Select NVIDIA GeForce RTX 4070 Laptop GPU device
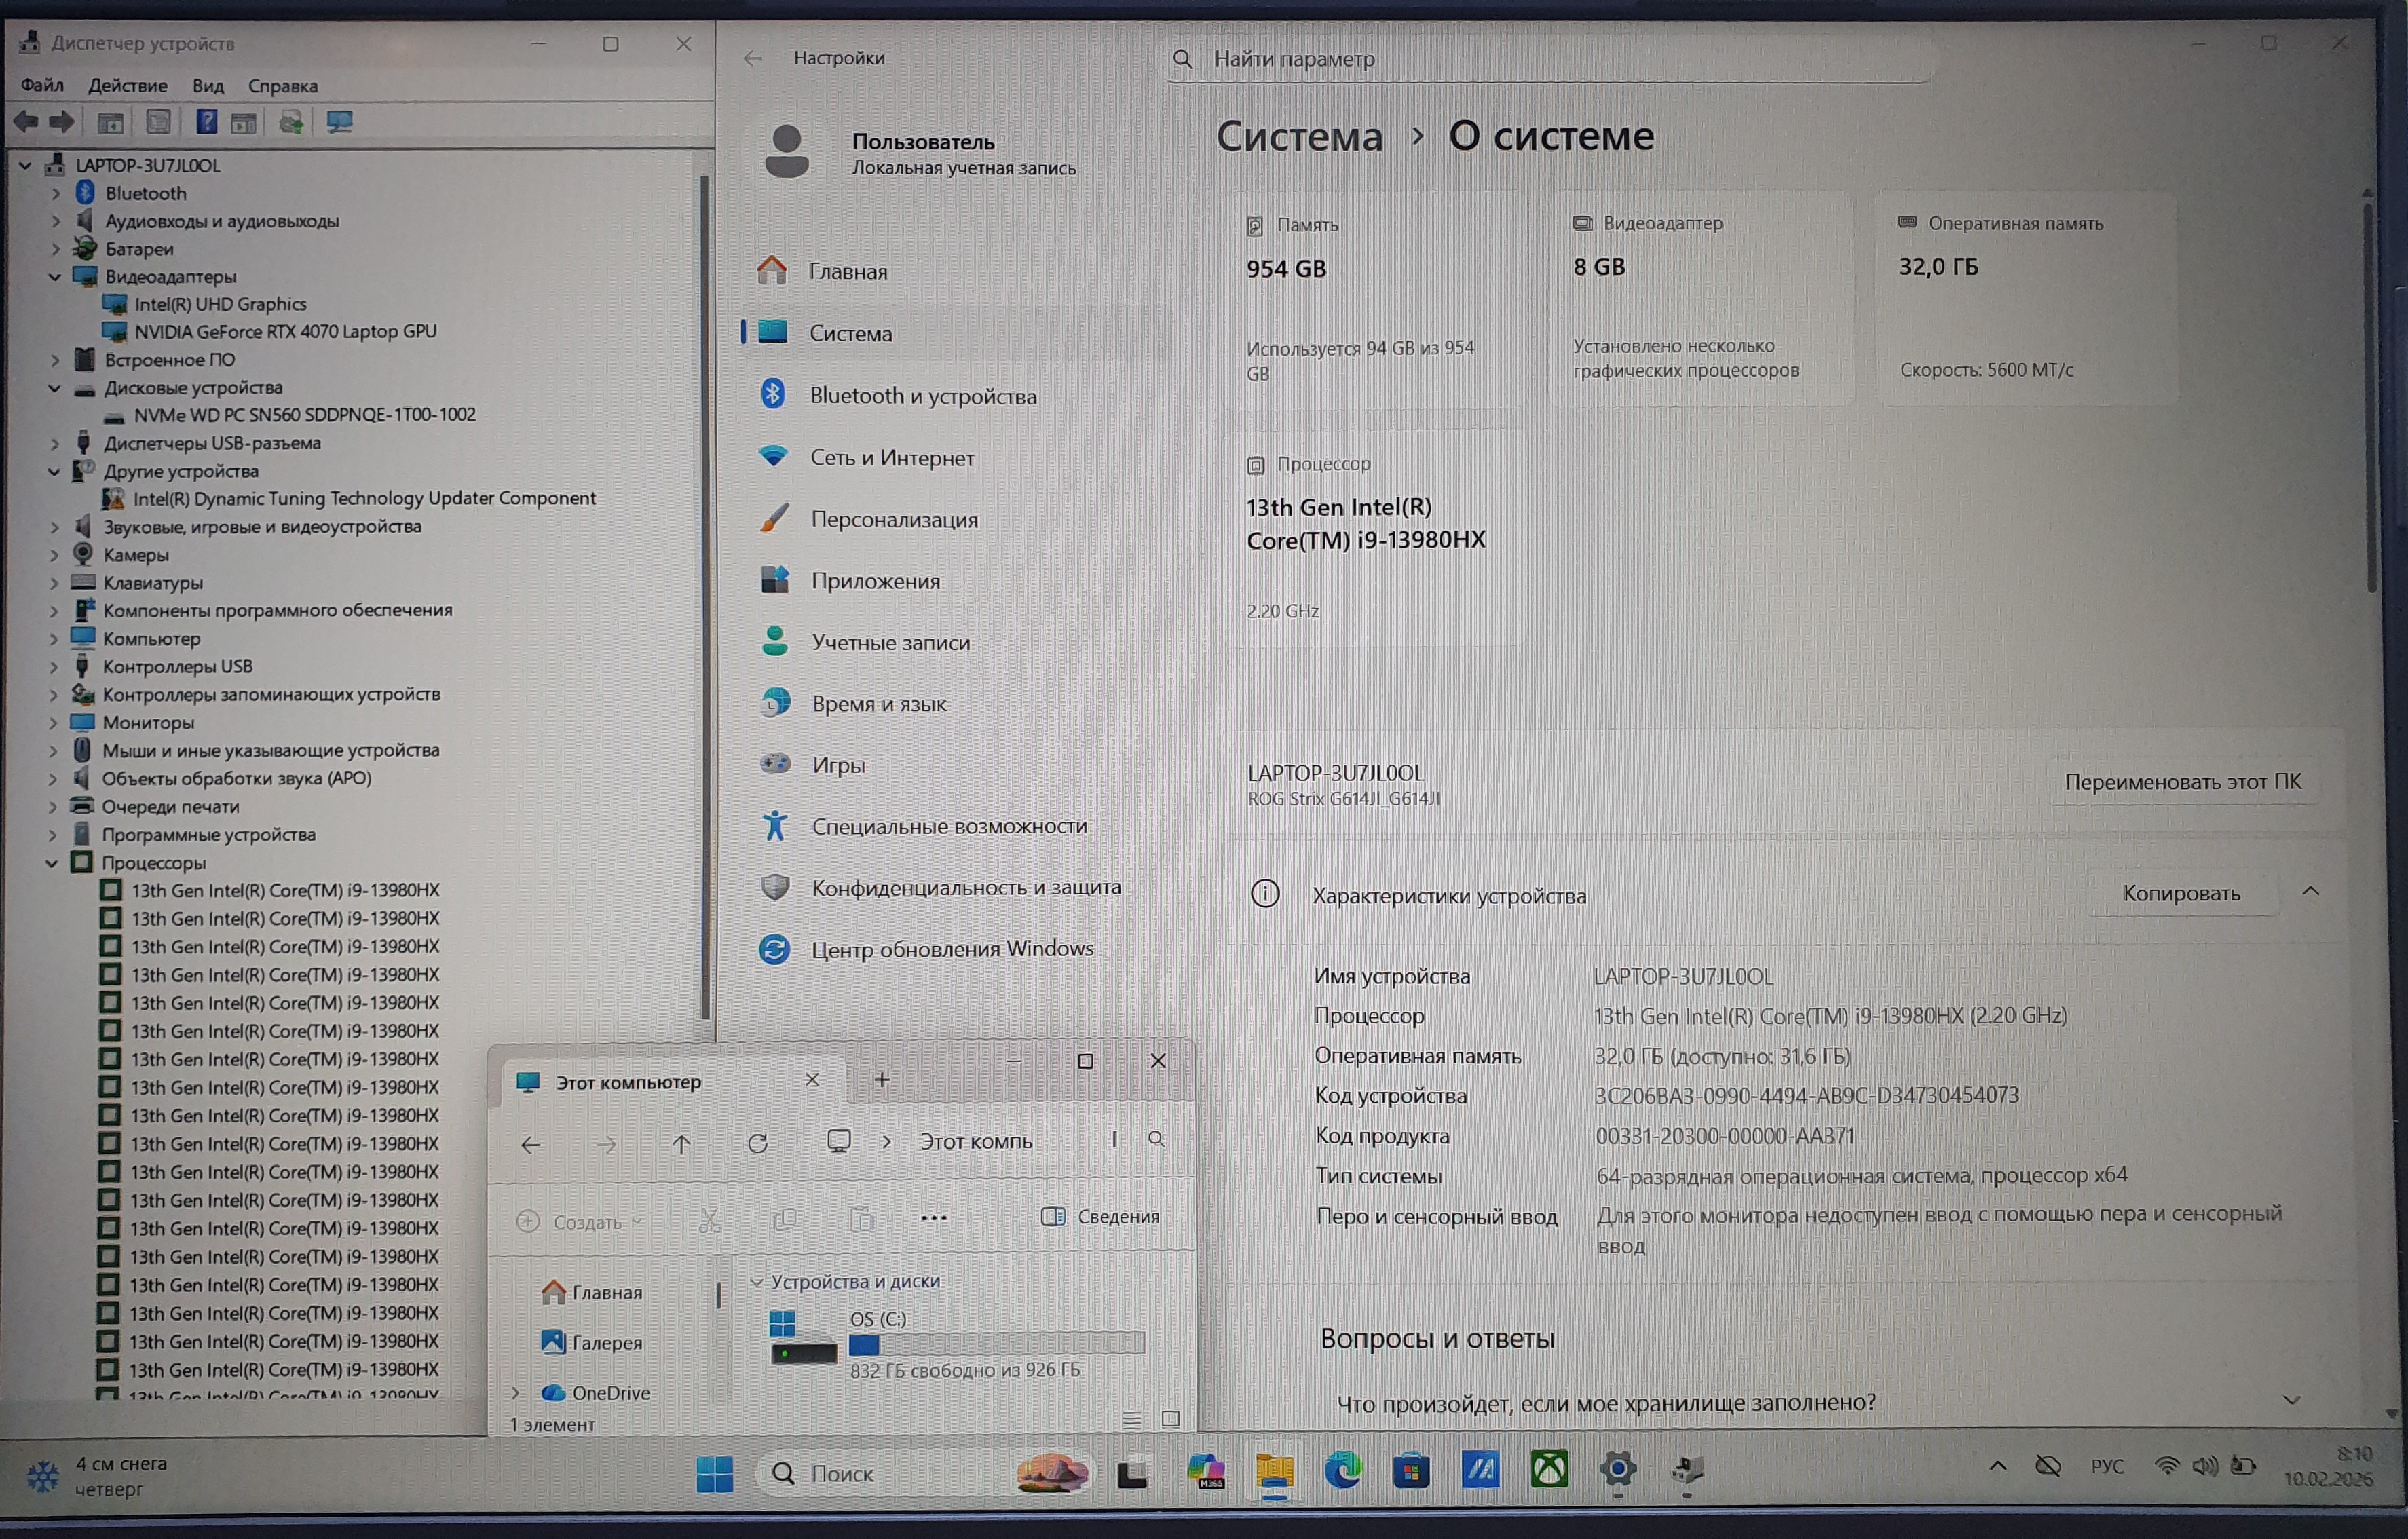2408x1539 pixels. (285, 331)
